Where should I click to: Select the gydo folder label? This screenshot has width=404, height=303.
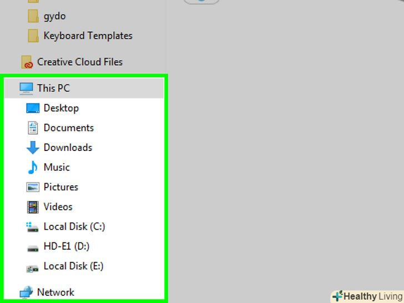(x=54, y=16)
